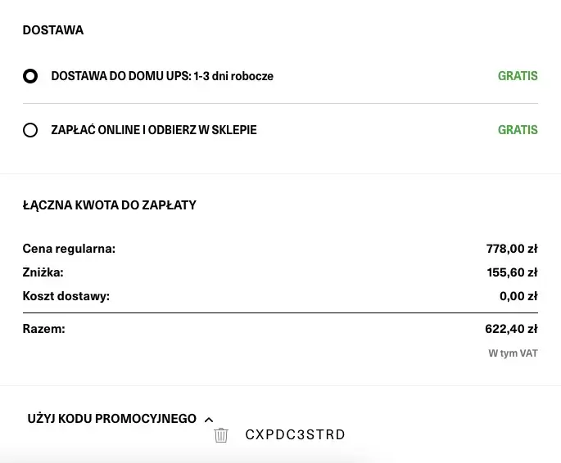Click the UŻYJ KODU PROMOCYJNEGO label

[111, 419]
